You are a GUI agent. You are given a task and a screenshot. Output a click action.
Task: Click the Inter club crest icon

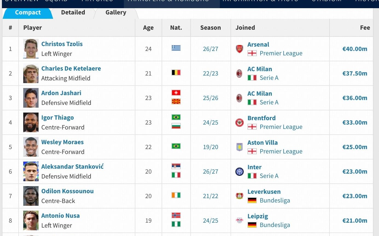coord(239,172)
